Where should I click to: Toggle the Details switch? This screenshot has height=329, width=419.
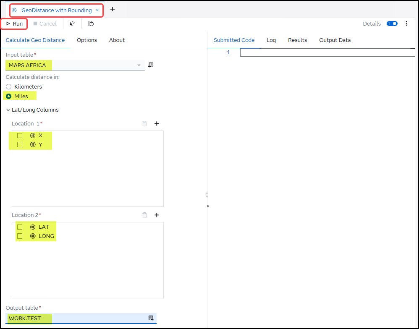392,24
